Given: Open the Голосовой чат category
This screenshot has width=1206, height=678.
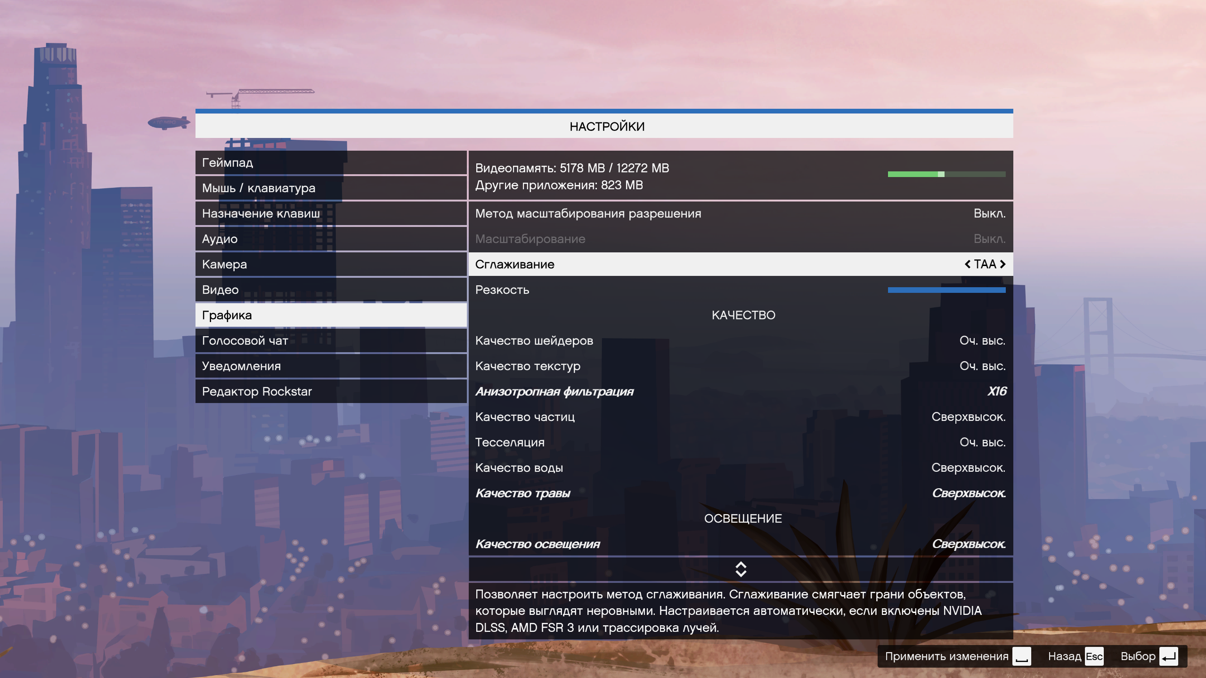Looking at the screenshot, I should coord(331,340).
